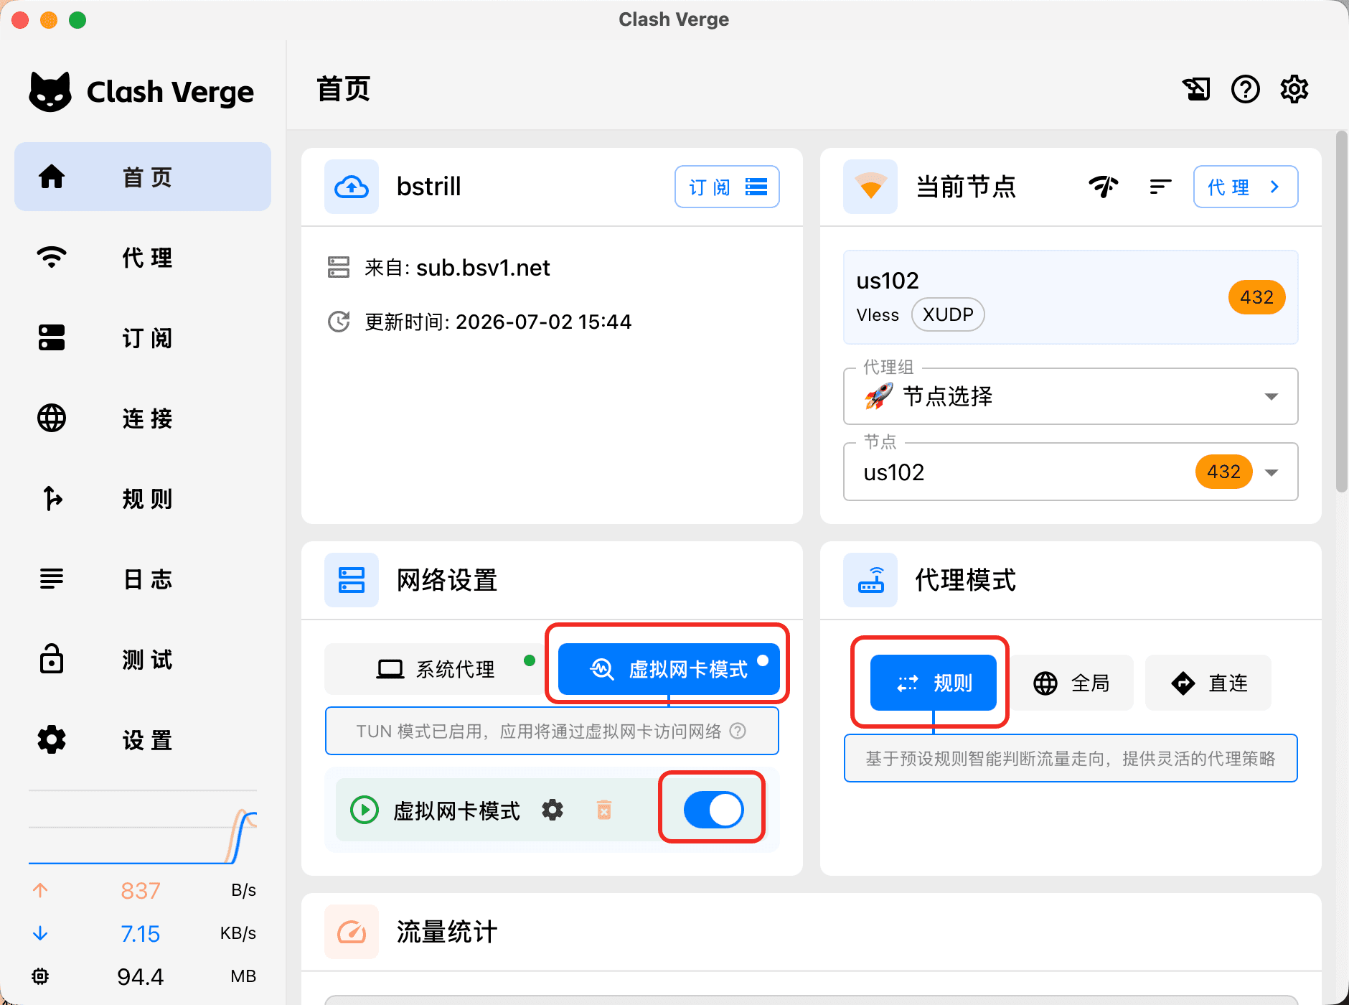Open the help question mark icon
This screenshot has height=1005, width=1349.
(x=1246, y=90)
